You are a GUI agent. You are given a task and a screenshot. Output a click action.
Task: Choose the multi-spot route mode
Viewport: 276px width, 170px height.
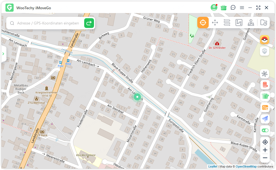coord(239,23)
